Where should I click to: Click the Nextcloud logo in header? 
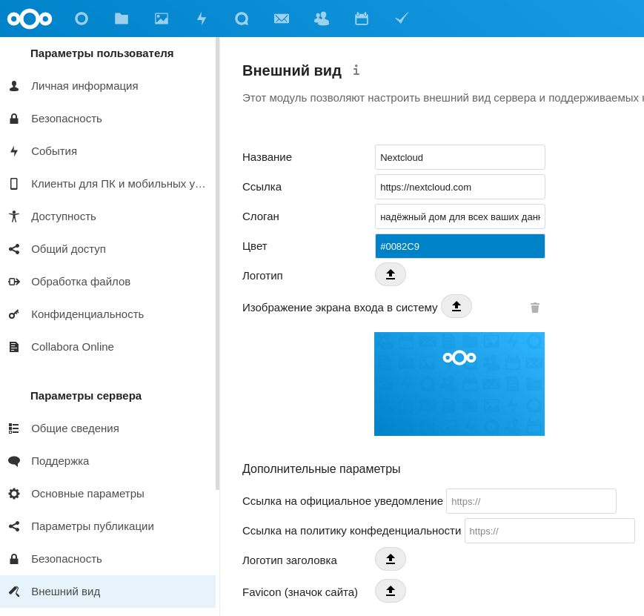click(30, 19)
